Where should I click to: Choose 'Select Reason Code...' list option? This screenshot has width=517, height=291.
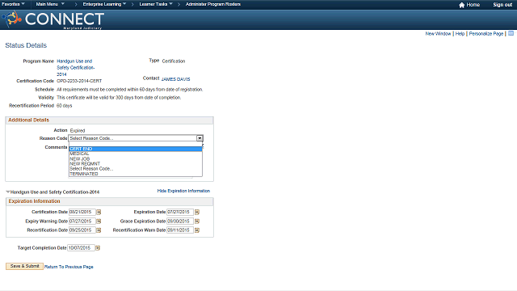(x=136, y=169)
